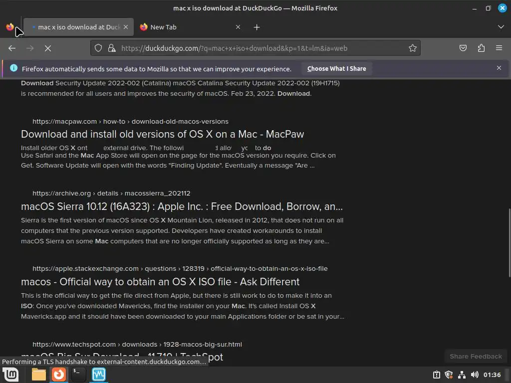Minimize the Firefox window
The width and height of the screenshot is (511, 383).
tap(475, 8)
